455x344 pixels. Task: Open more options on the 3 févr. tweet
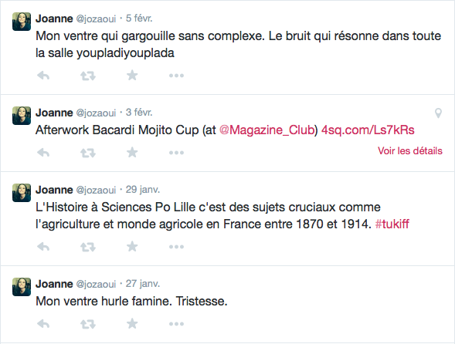(x=176, y=153)
